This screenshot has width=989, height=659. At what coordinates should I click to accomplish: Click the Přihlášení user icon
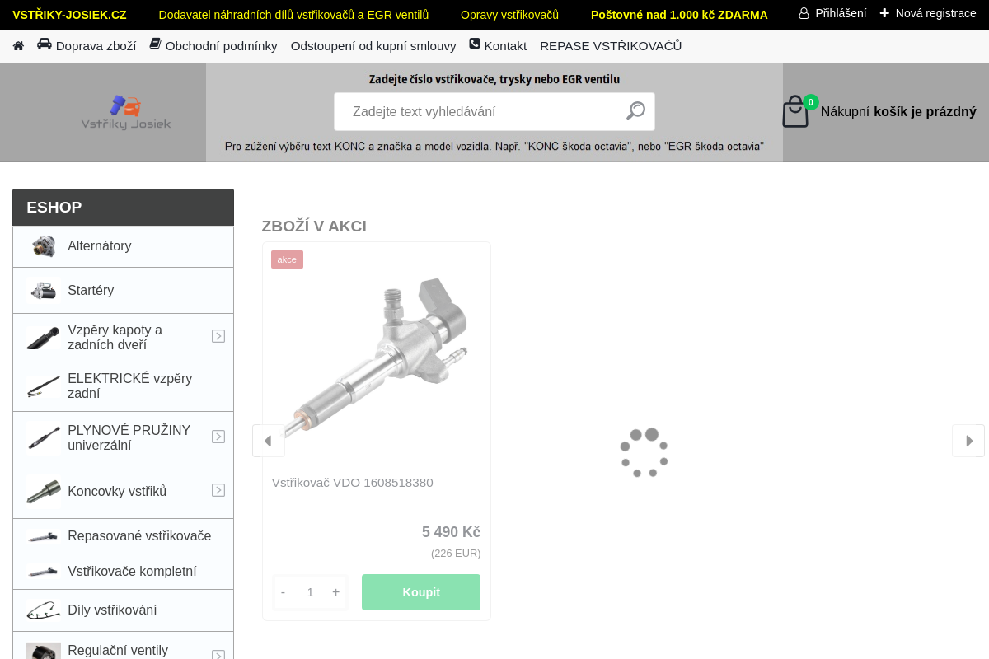[x=804, y=13]
